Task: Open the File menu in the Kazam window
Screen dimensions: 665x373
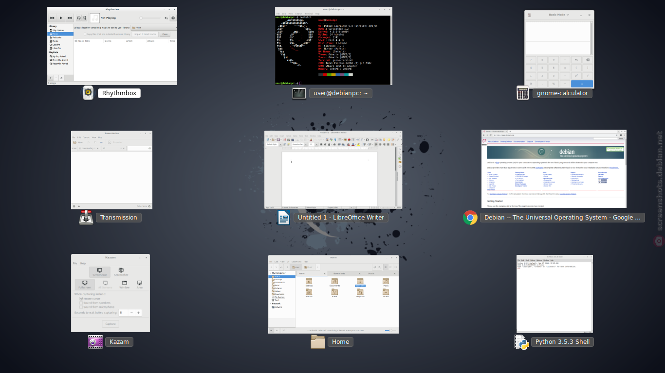Action: [75, 263]
